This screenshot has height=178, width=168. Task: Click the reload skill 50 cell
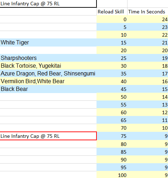pos(112,97)
